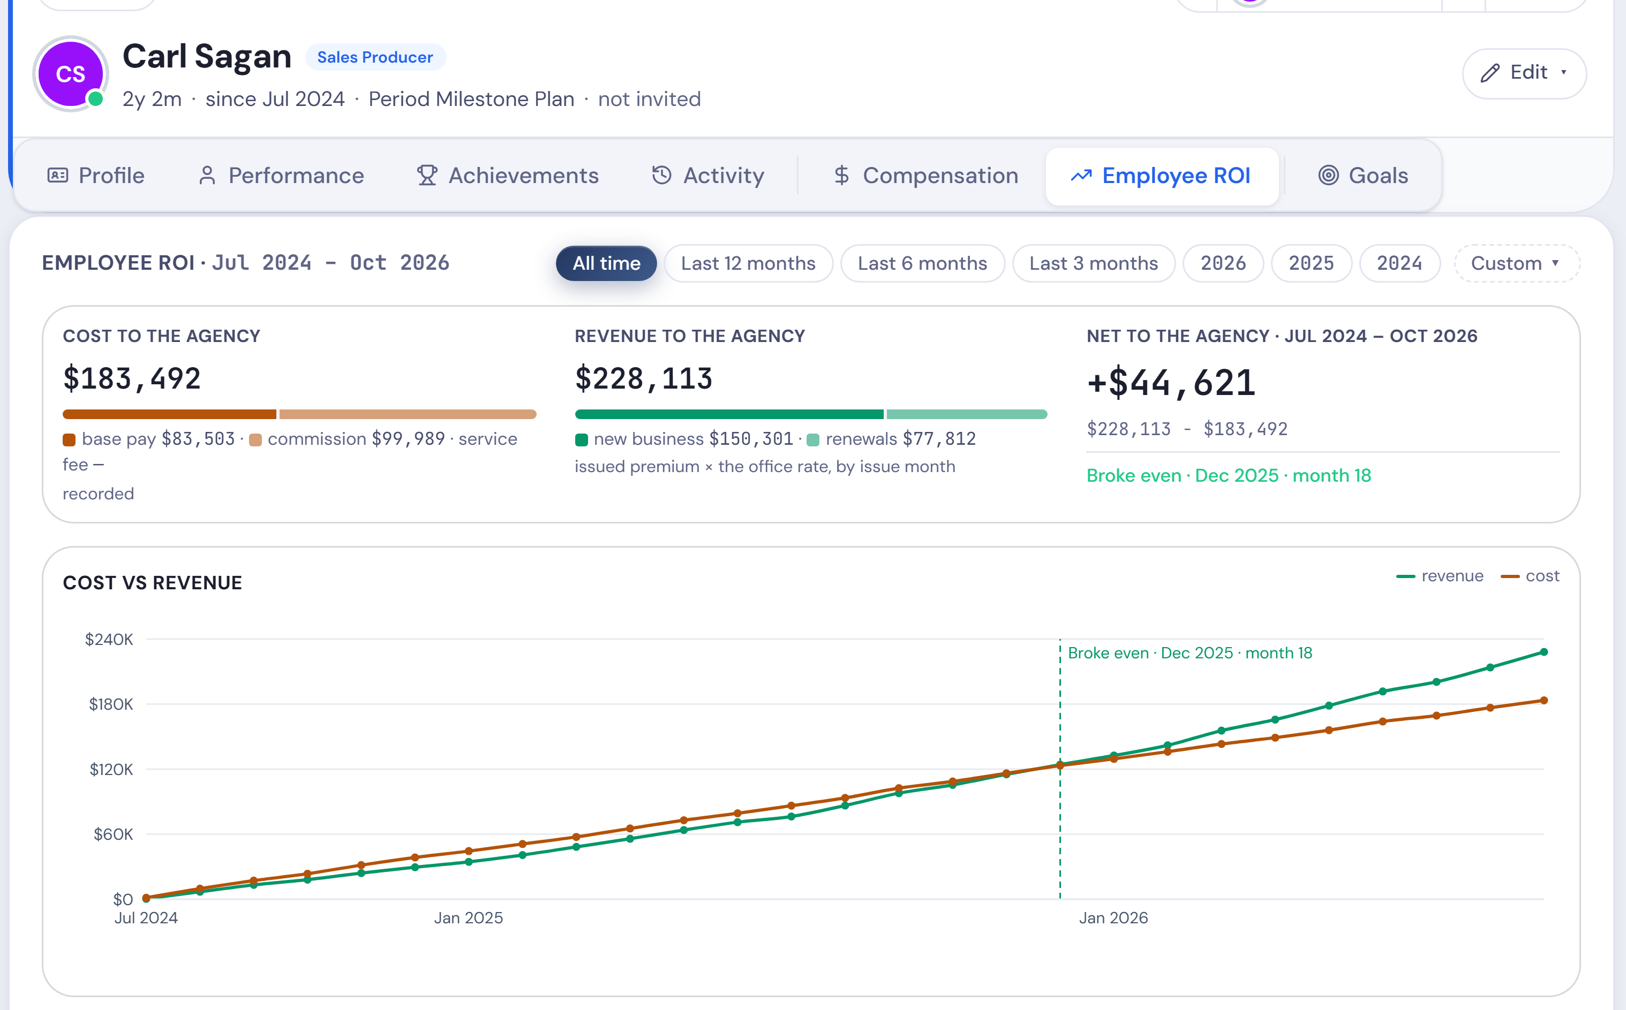Image resolution: width=1626 pixels, height=1010 pixels.
Task: Select Last 12 months filter
Action: pos(748,263)
